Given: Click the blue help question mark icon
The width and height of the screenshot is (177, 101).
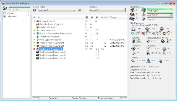Looking at the screenshot, I should pyautogui.click(x=35, y=10).
